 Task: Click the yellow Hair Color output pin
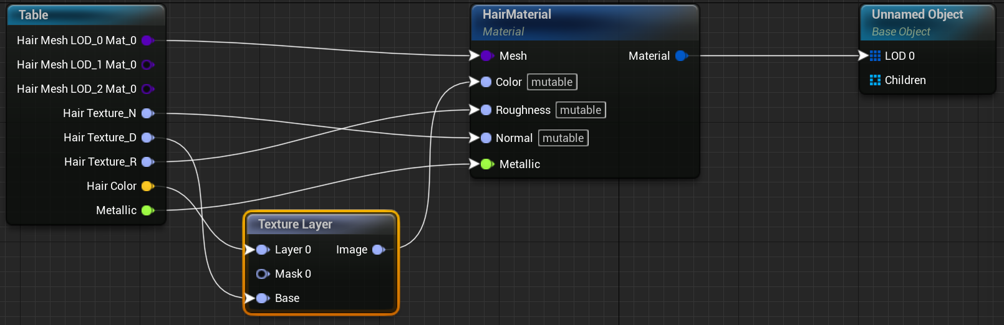148,186
